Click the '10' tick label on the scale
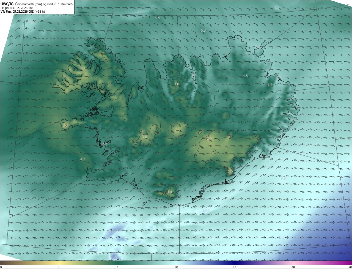This screenshot has height=269, width=352. 176,267
